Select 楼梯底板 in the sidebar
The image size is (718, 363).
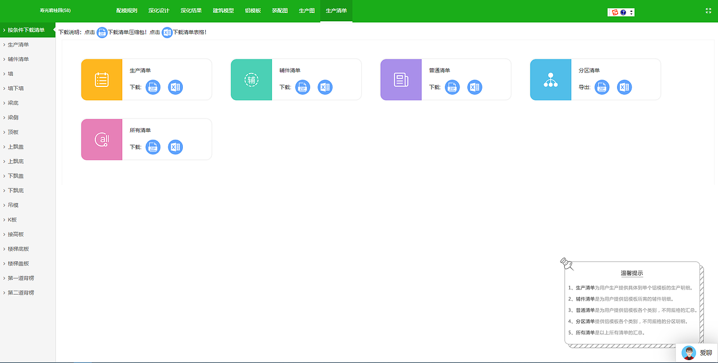[x=27, y=249]
